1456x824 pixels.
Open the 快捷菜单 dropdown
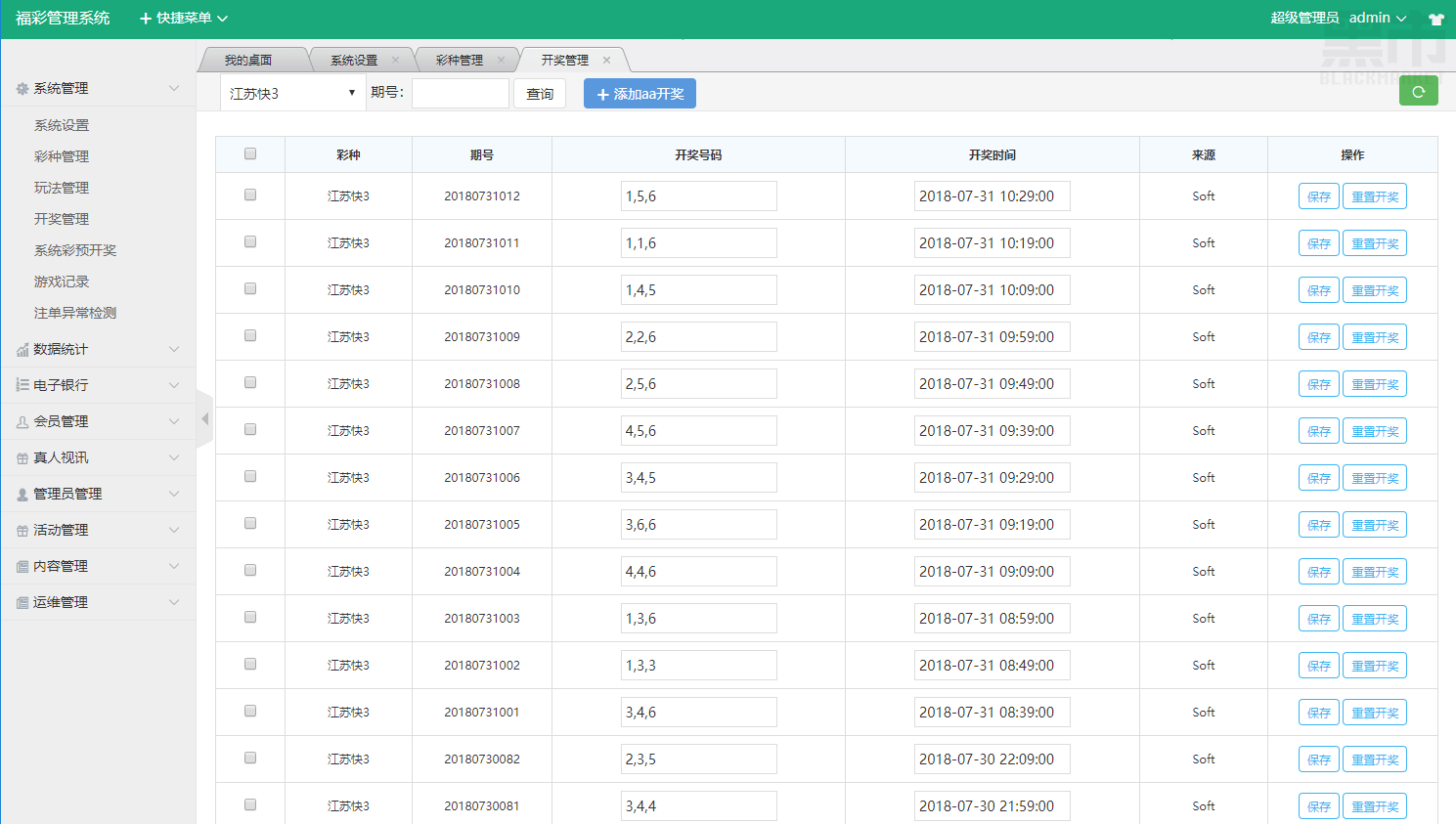[x=184, y=19]
